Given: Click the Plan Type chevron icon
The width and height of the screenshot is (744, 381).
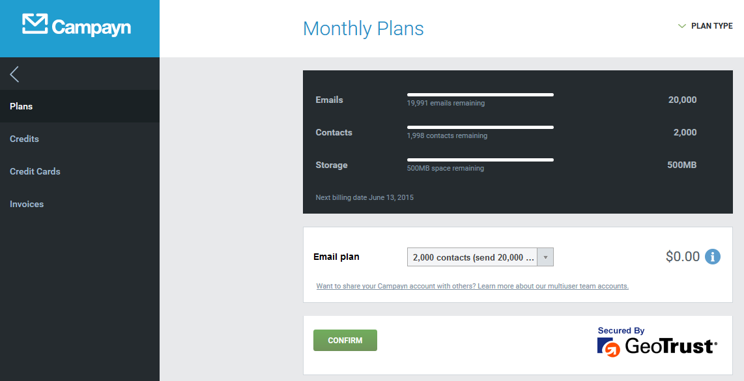Looking at the screenshot, I should 682,27.
